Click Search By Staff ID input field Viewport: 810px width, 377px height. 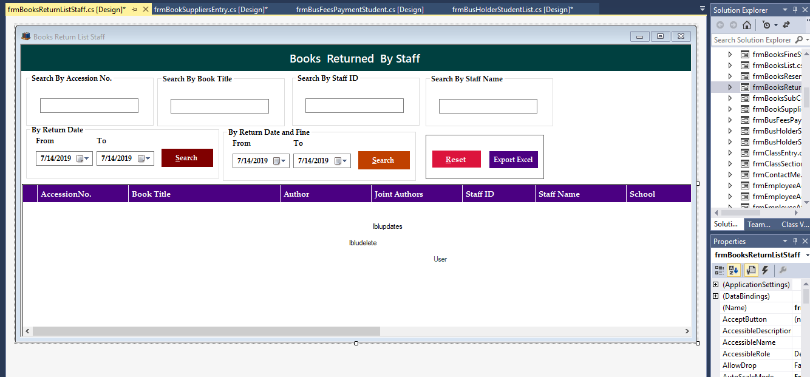355,106
